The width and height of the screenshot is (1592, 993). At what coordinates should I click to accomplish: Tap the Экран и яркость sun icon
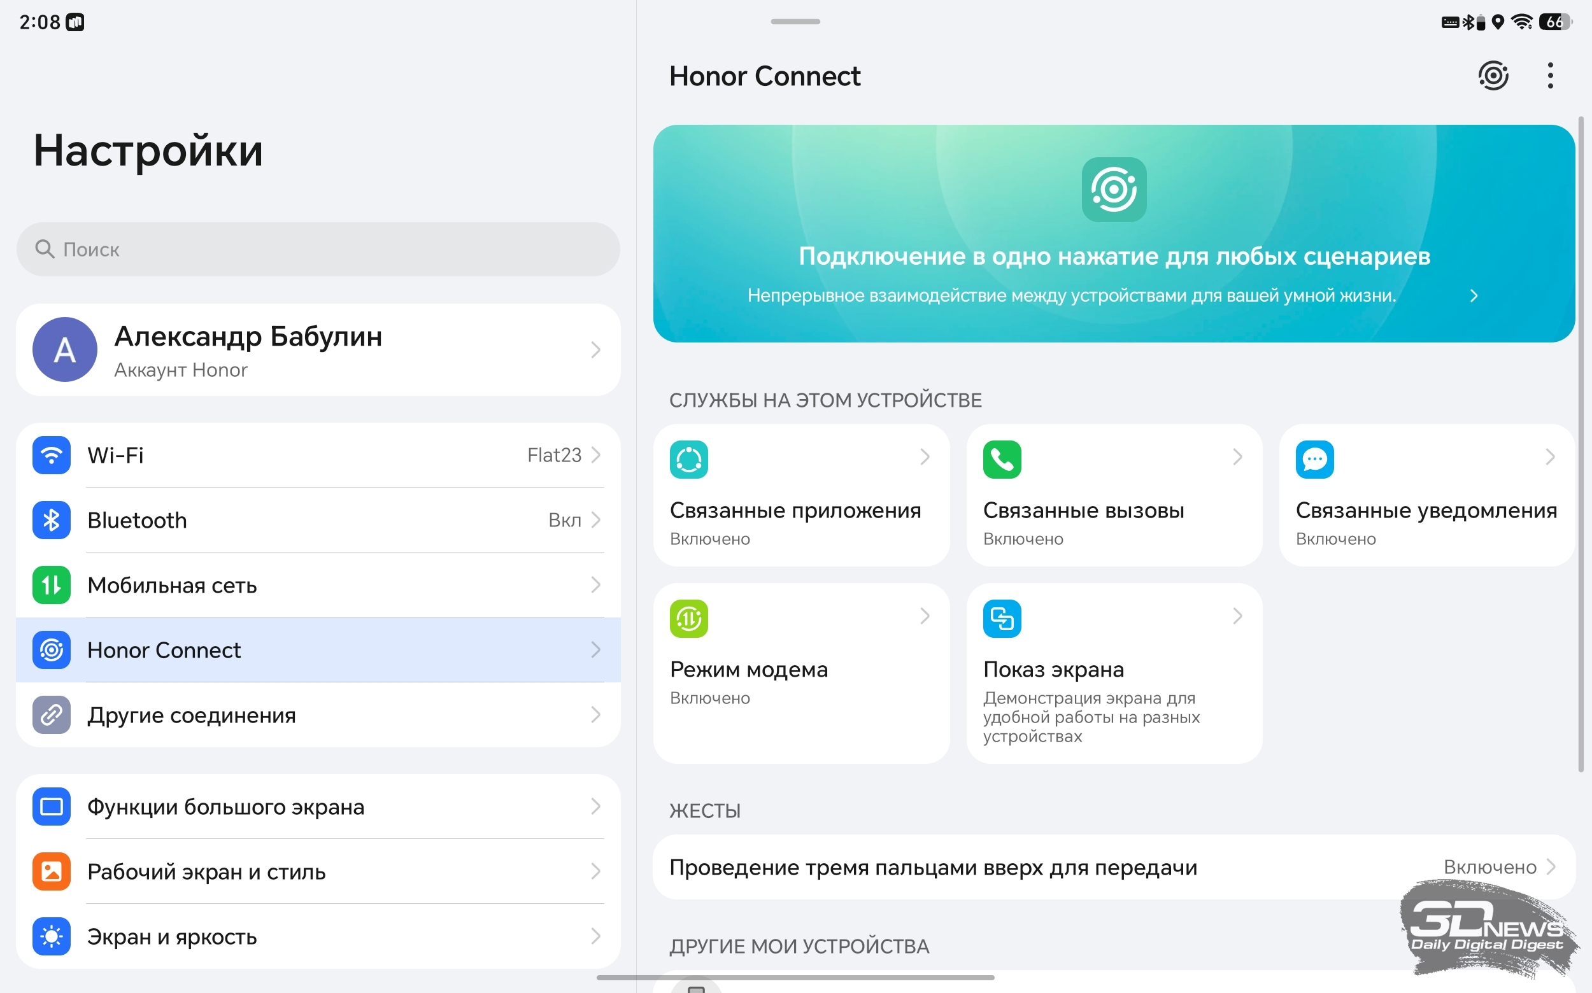tap(51, 936)
